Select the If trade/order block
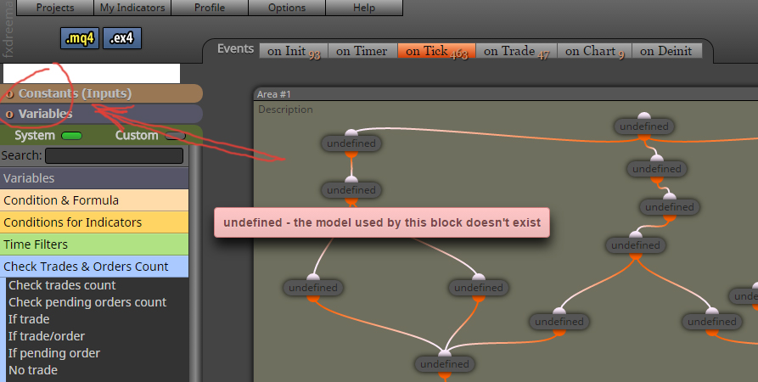The width and height of the screenshot is (758, 382). [47, 336]
